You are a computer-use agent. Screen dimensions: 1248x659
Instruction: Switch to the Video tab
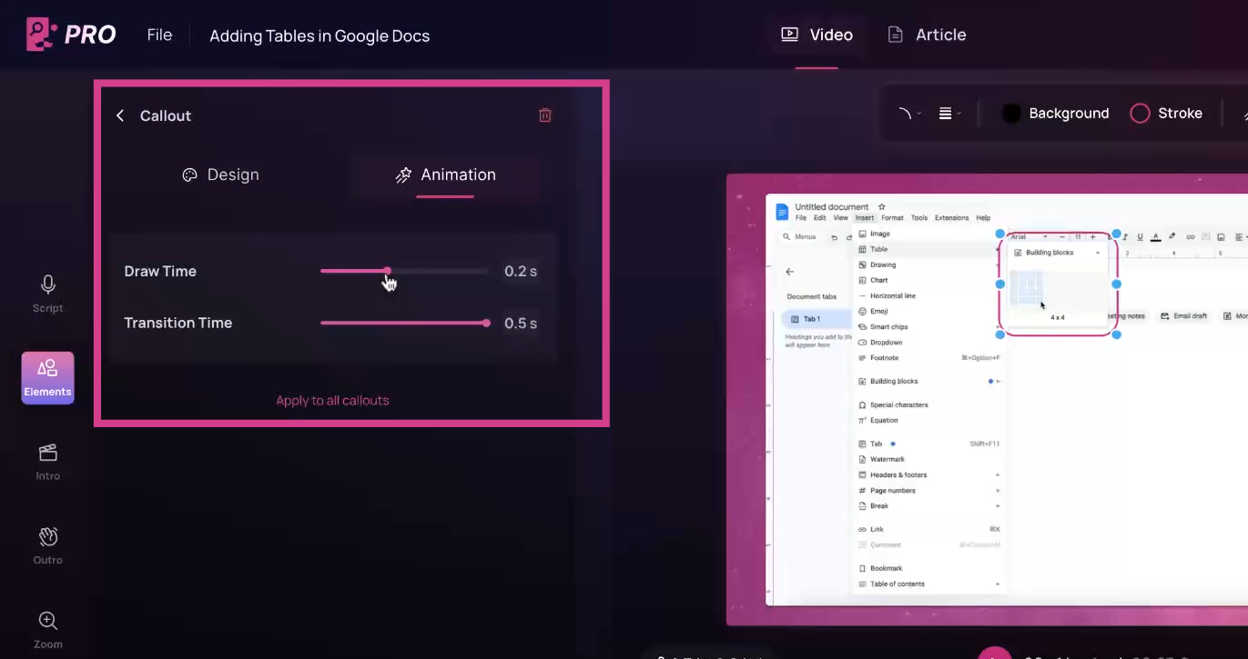point(817,35)
